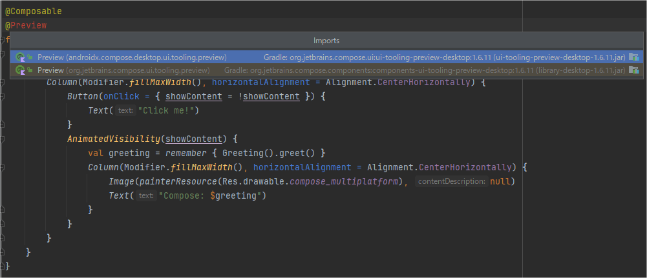This screenshot has width=647, height=278.
Task: Click horizontalAlignment on the inner Column line
Action: click(302, 167)
